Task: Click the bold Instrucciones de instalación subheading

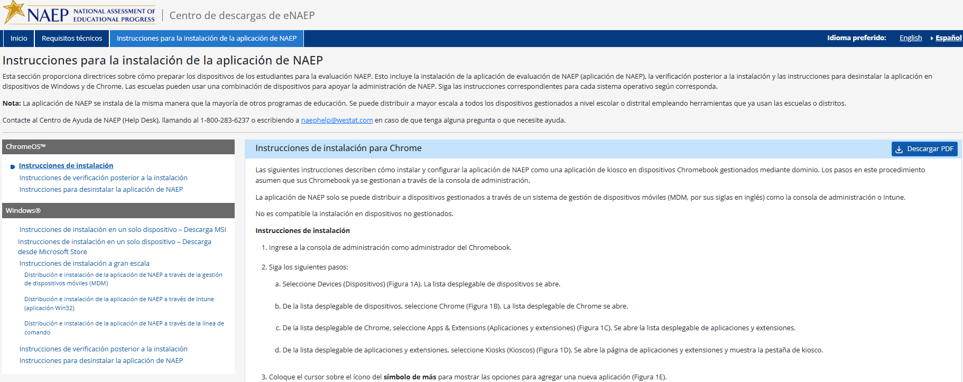Action: (x=303, y=231)
